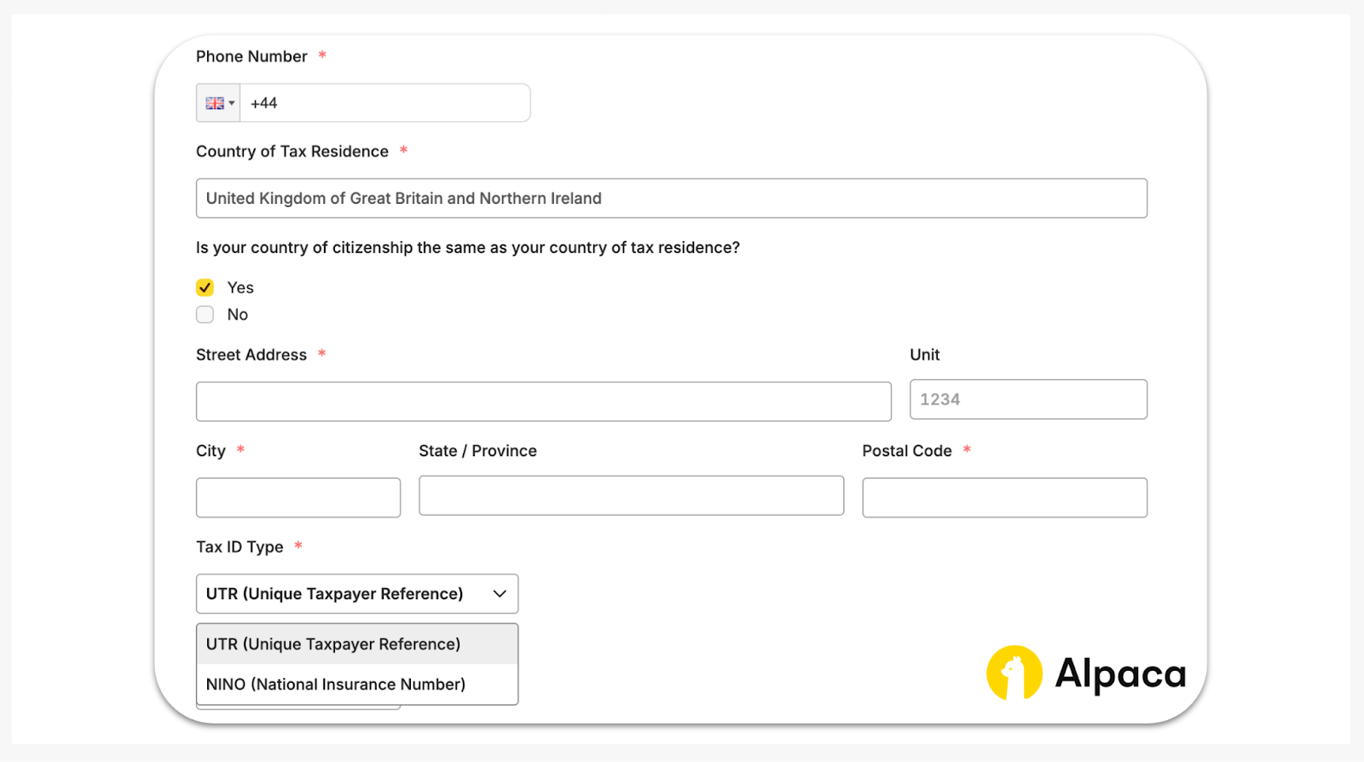Click the Postal Code input box

point(1003,498)
